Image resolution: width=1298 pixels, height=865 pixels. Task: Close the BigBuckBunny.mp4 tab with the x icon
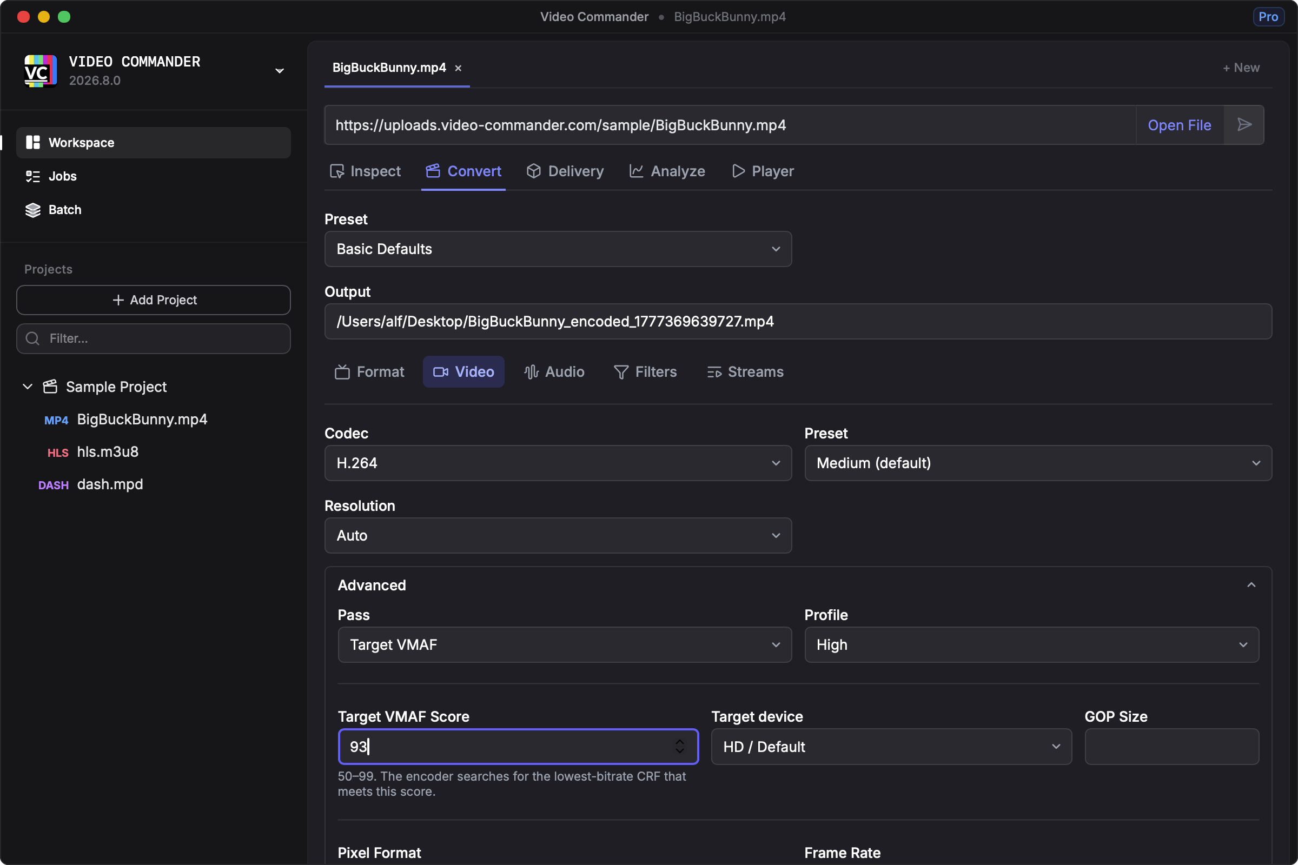point(458,68)
